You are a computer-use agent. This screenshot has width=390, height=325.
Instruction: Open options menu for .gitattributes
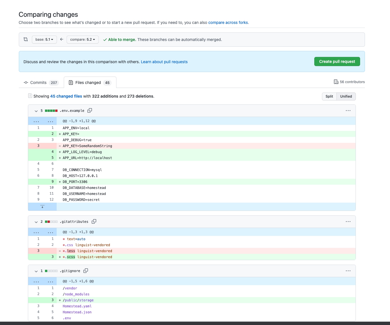pyautogui.click(x=348, y=222)
